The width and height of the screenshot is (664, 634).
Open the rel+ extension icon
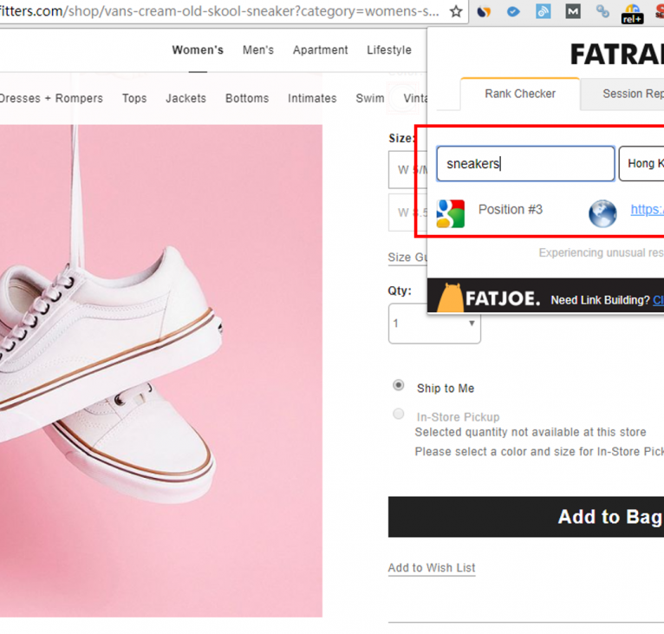[632, 13]
